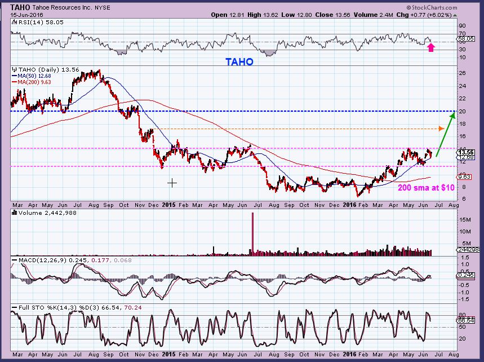
Task: Click the -1.5 label on the MACD axis
Action: [x=464, y=299]
